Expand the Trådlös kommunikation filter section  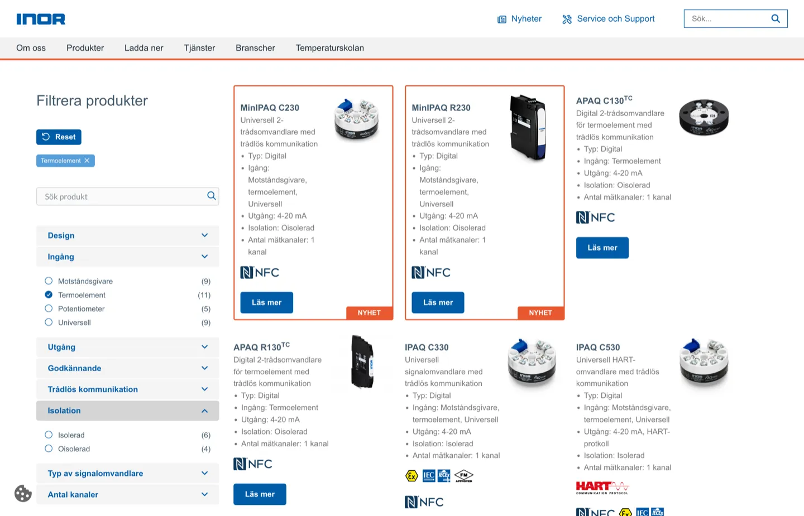click(x=127, y=389)
